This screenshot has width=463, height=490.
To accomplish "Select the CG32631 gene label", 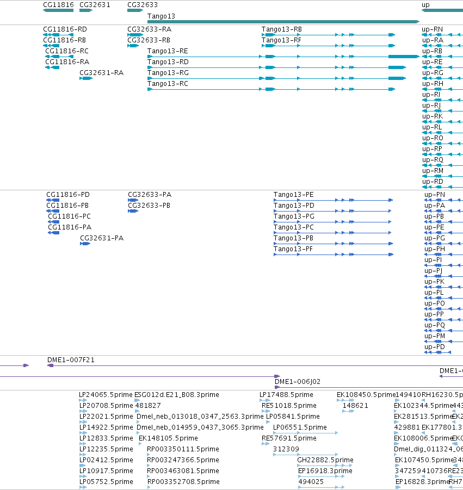I will coord(95,5).
